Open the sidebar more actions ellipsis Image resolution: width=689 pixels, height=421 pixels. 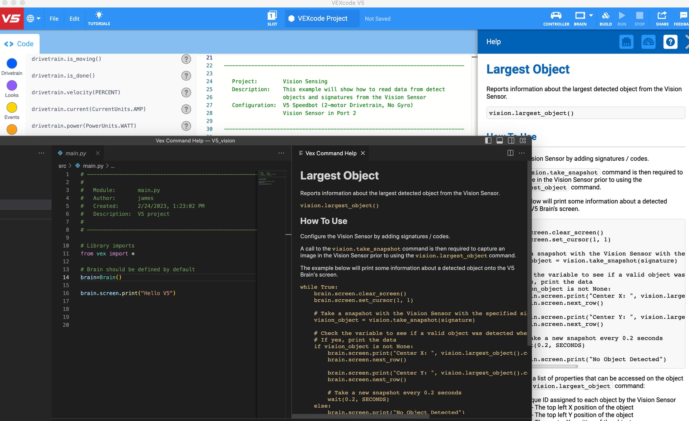point(41,153)
